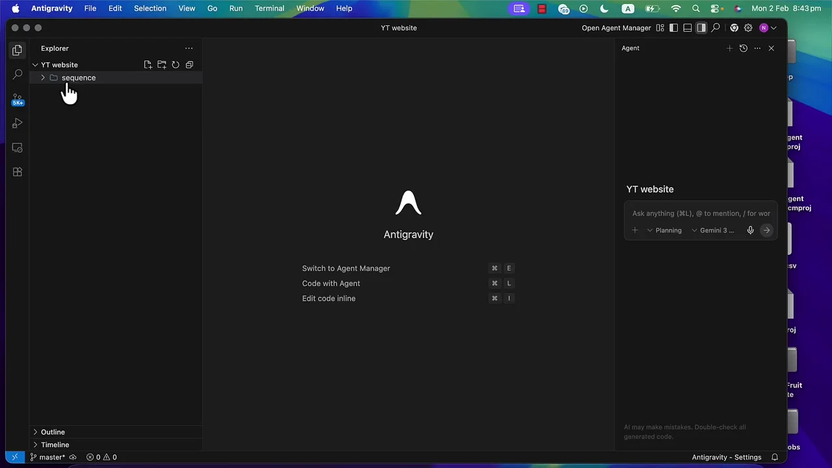Focus the Ask anything input field
The width and height of the screenshot is (832, 468).
(x=701, y=213)
